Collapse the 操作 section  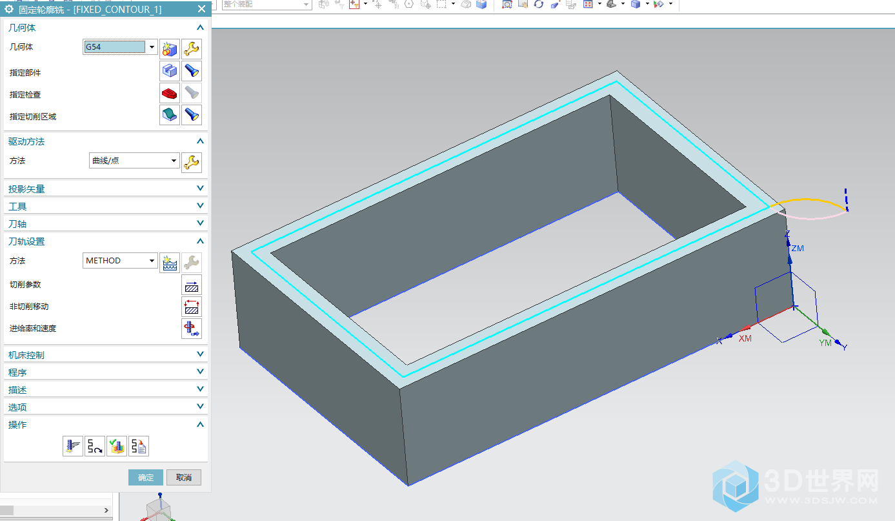tap(200, 425)
